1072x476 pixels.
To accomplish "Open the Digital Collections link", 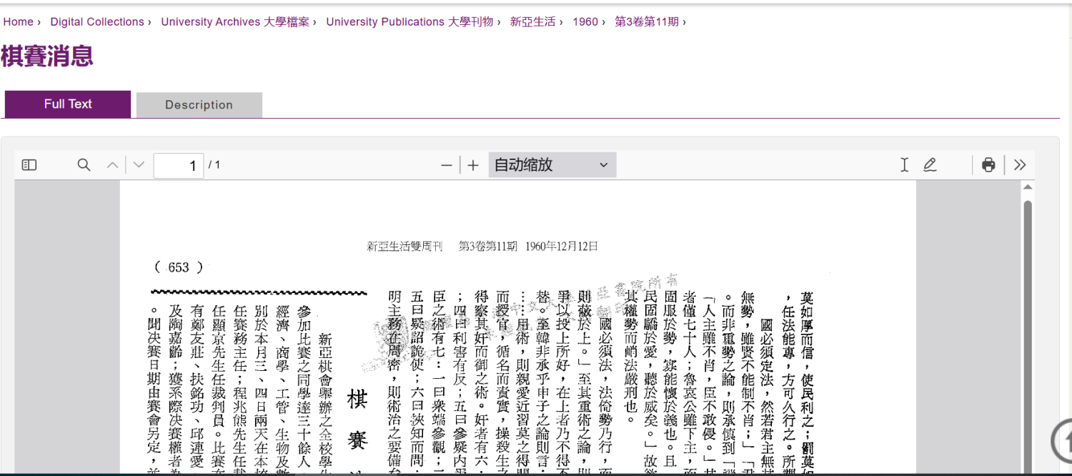I will pos(97,21).
